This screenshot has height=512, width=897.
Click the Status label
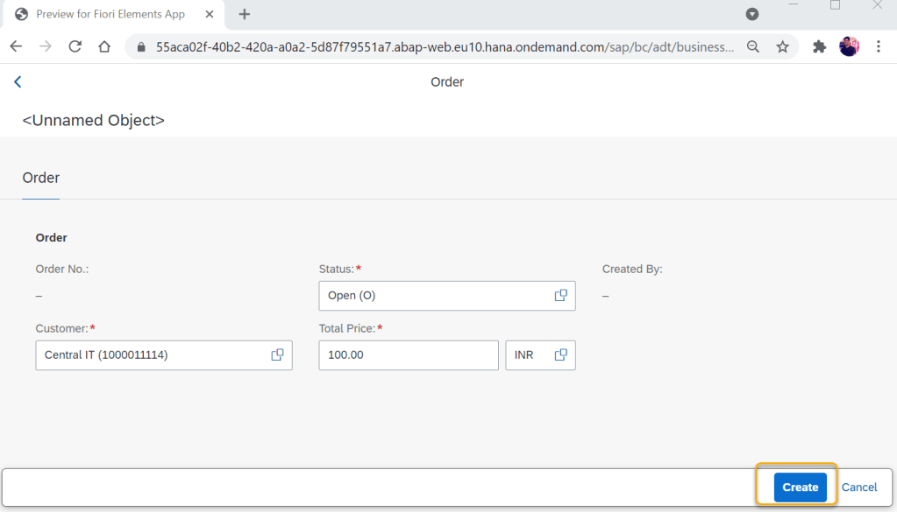click(x=337, y=269)
